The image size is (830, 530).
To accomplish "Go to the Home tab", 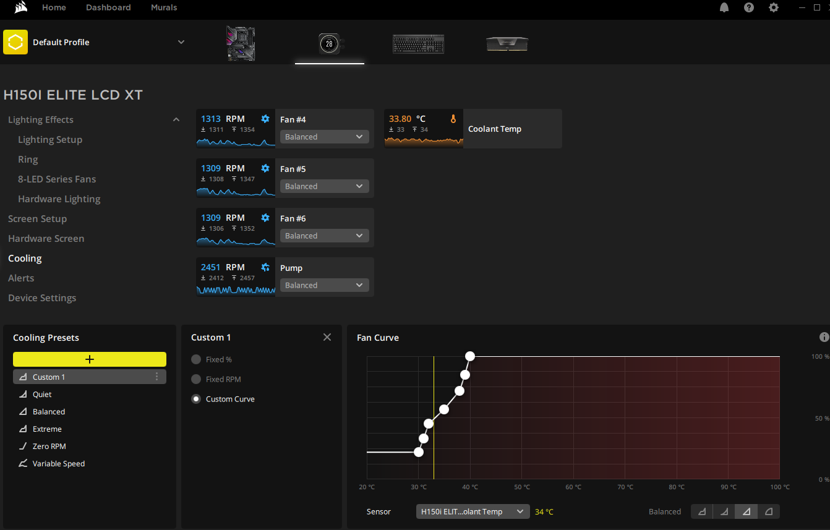I will [54, 7].
